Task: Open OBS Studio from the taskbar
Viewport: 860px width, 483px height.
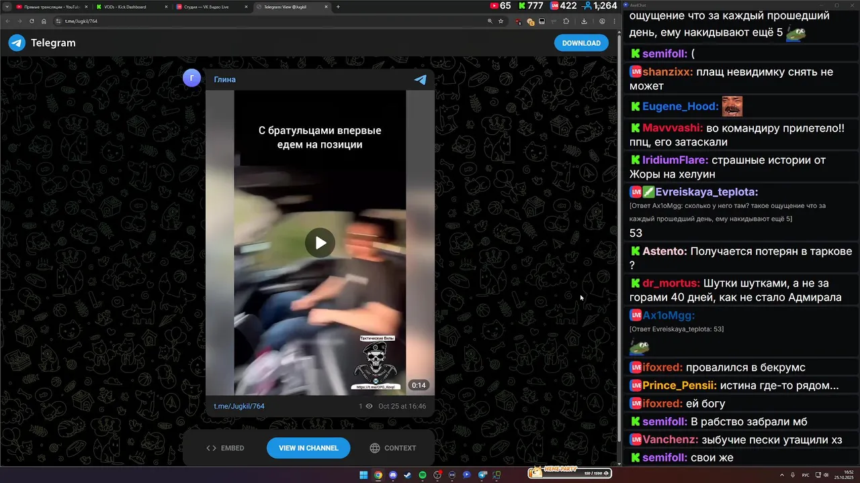Action: point(437,475)
